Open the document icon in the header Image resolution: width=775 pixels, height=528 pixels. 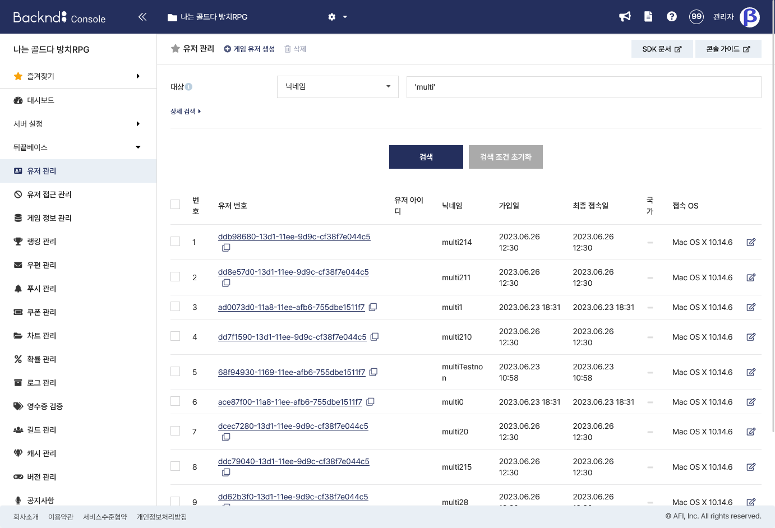(x=648, y=17)
